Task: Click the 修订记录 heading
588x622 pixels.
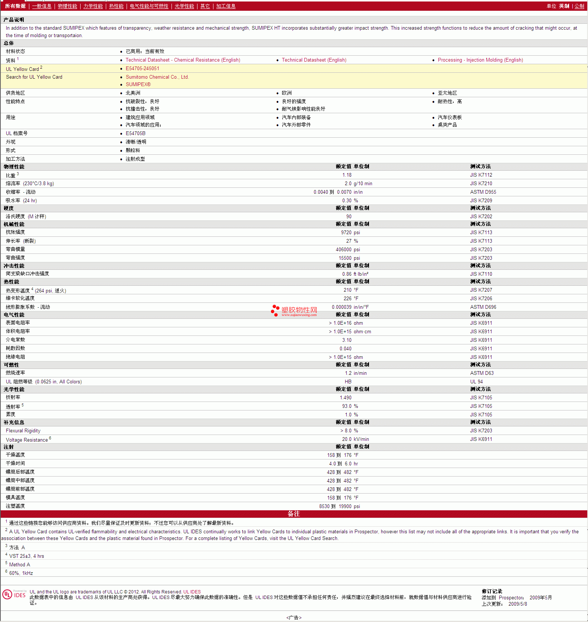Action: tap(492, 592)
